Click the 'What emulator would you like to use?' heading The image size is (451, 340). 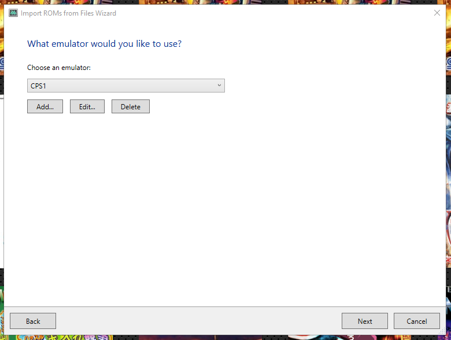click(x=105, y=44)
